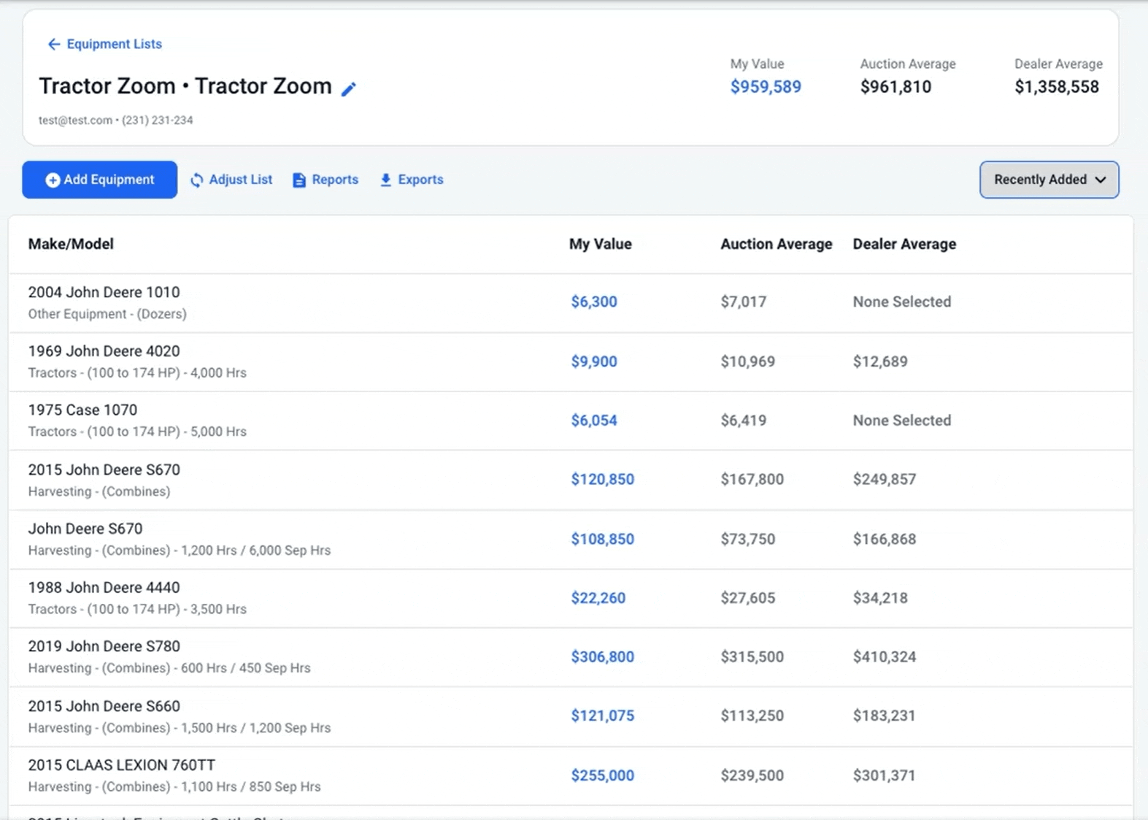The width and height of the screenshot is (1148, 820).
Task: Click the $410,324 dealer average
Action: pos(885,657)
